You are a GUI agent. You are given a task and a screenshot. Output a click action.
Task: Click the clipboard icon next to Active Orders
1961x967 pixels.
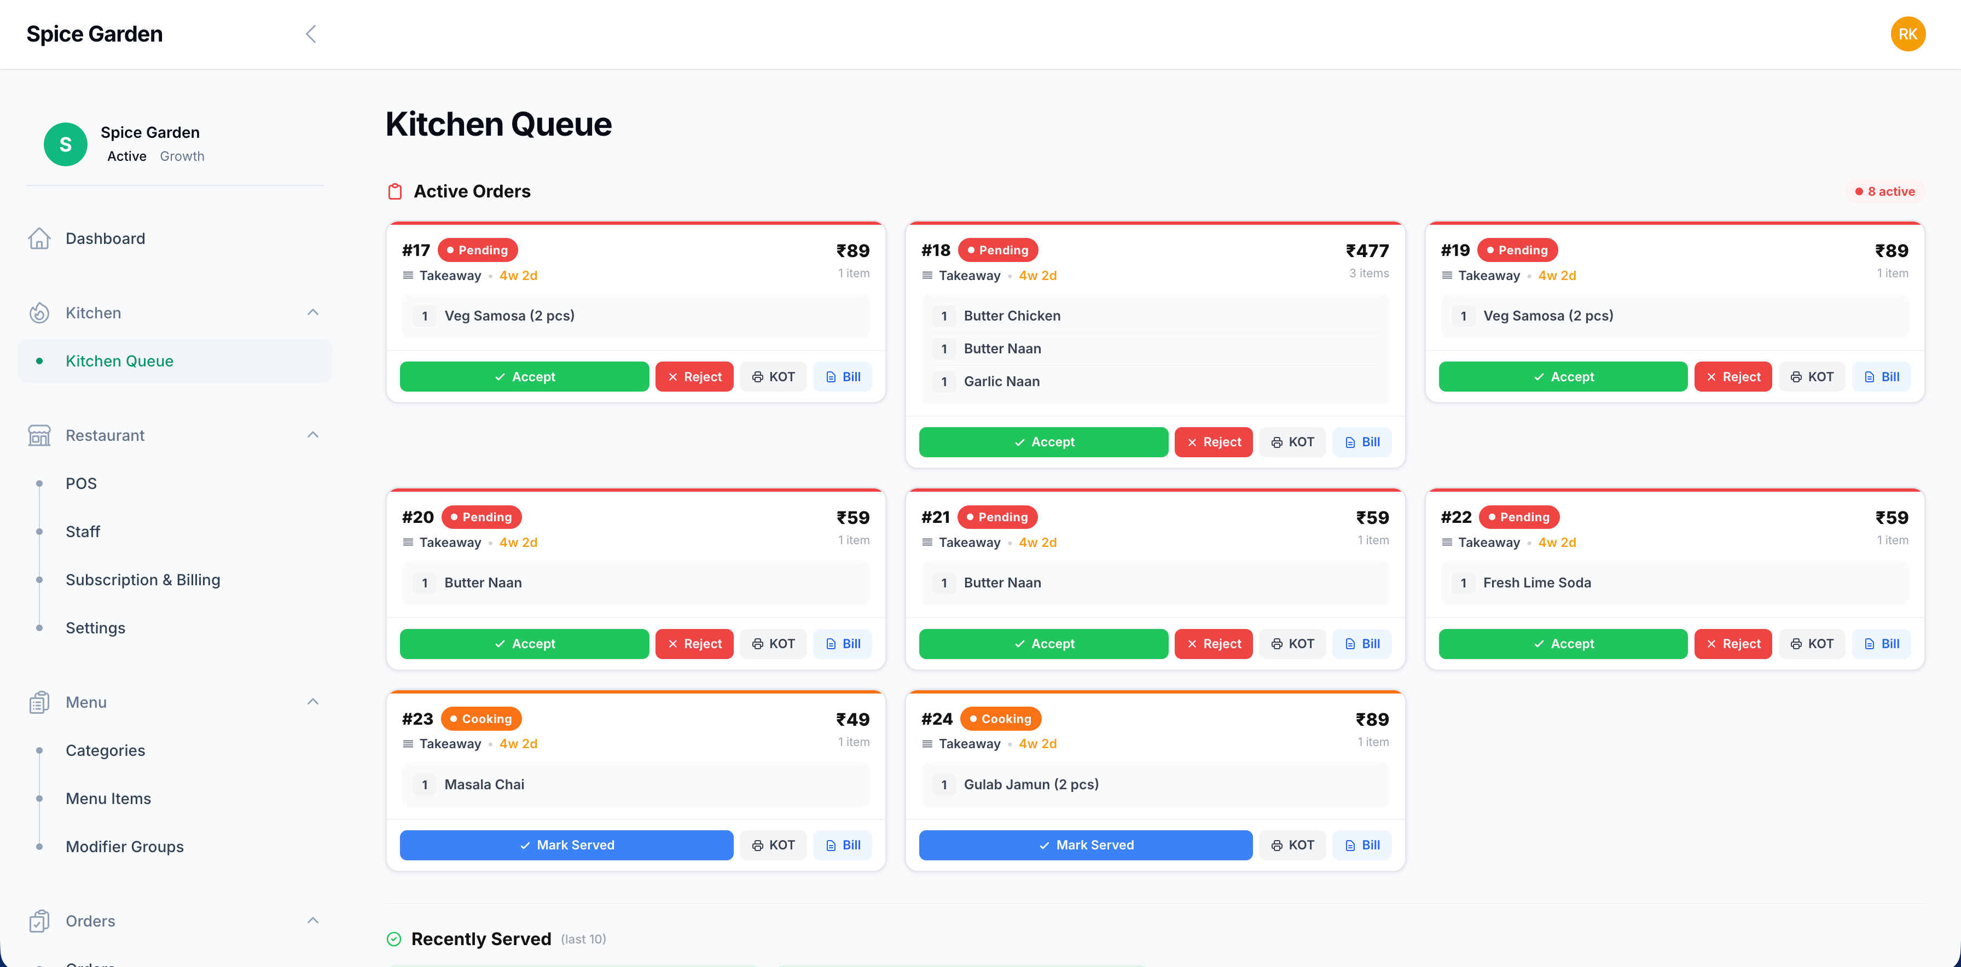tap(395, 191)
